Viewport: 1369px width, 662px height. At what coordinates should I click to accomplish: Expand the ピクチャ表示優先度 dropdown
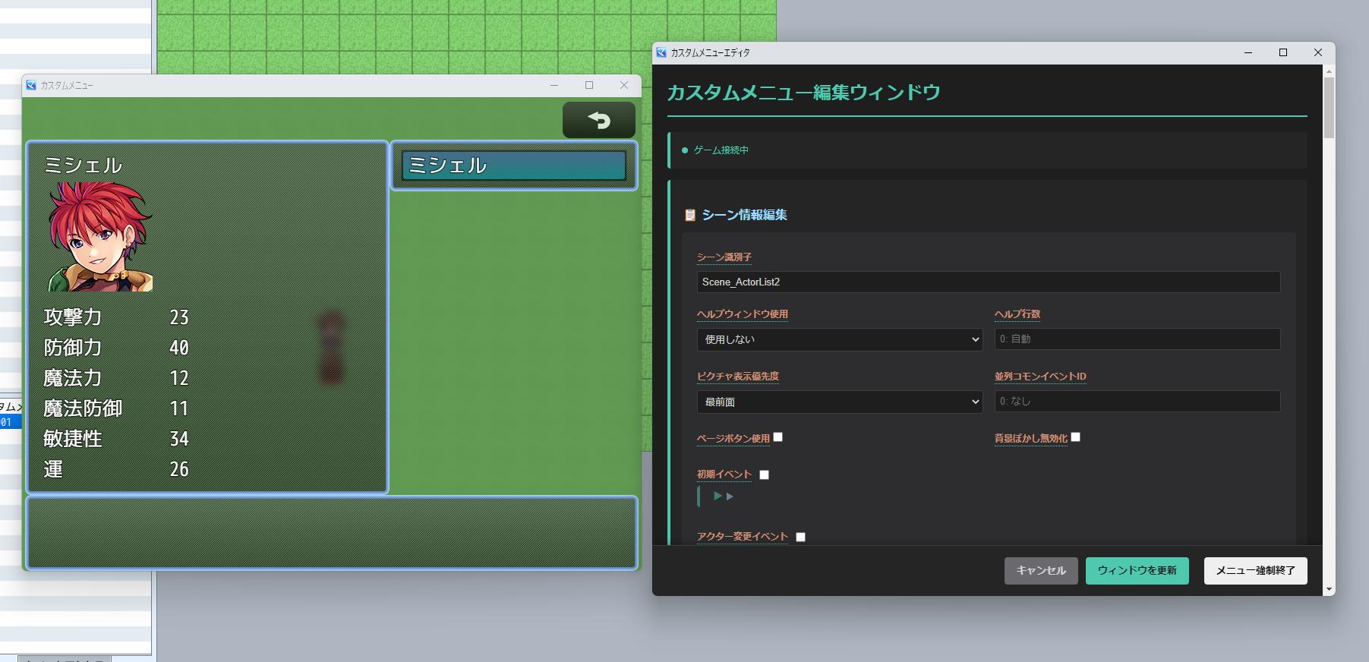[839, 402]
